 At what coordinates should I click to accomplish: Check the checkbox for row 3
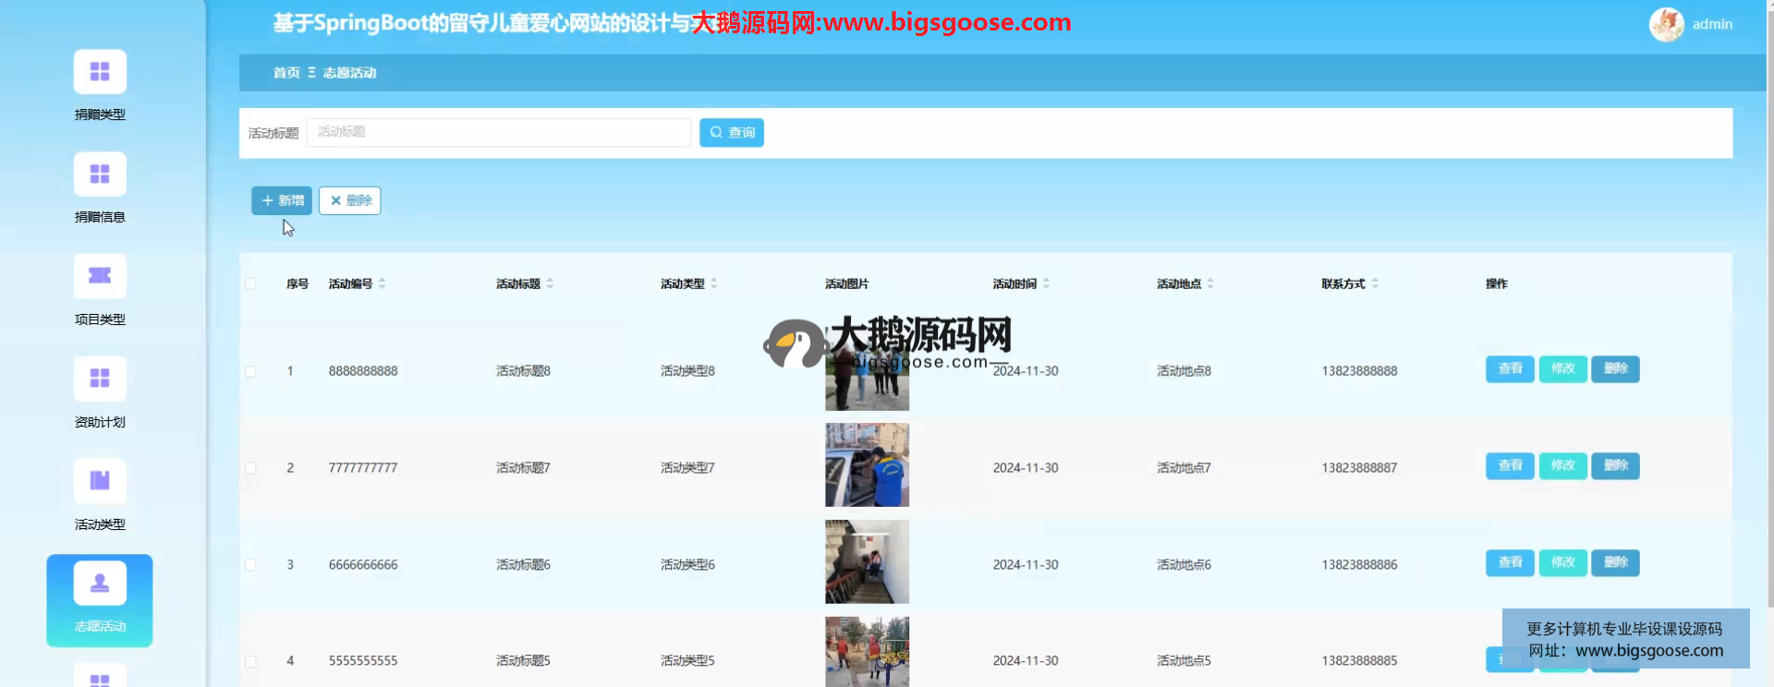point(250,565)
